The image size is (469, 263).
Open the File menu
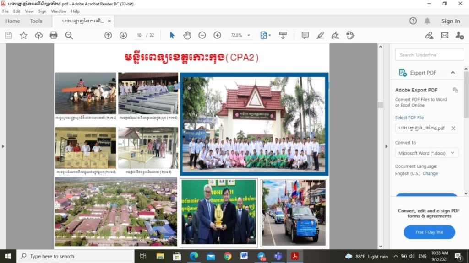click(5, 11)
